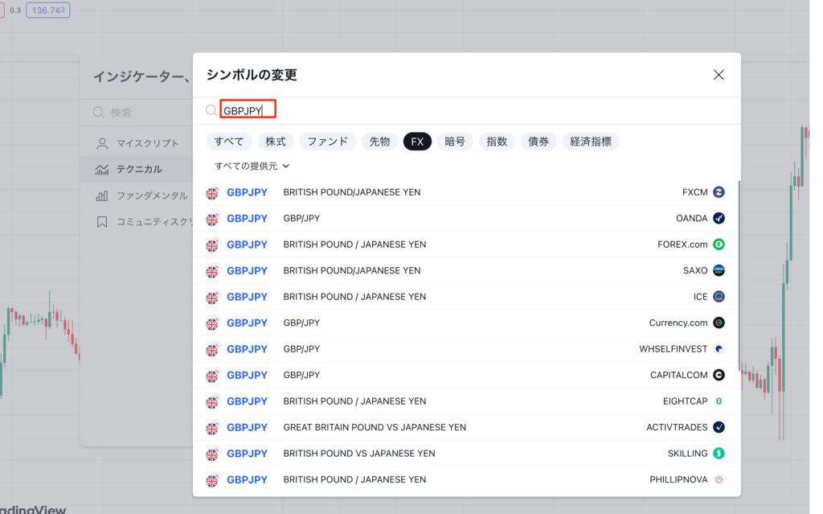Select the 暗号 category filter
823x514 pixels.
click(455, 142)
